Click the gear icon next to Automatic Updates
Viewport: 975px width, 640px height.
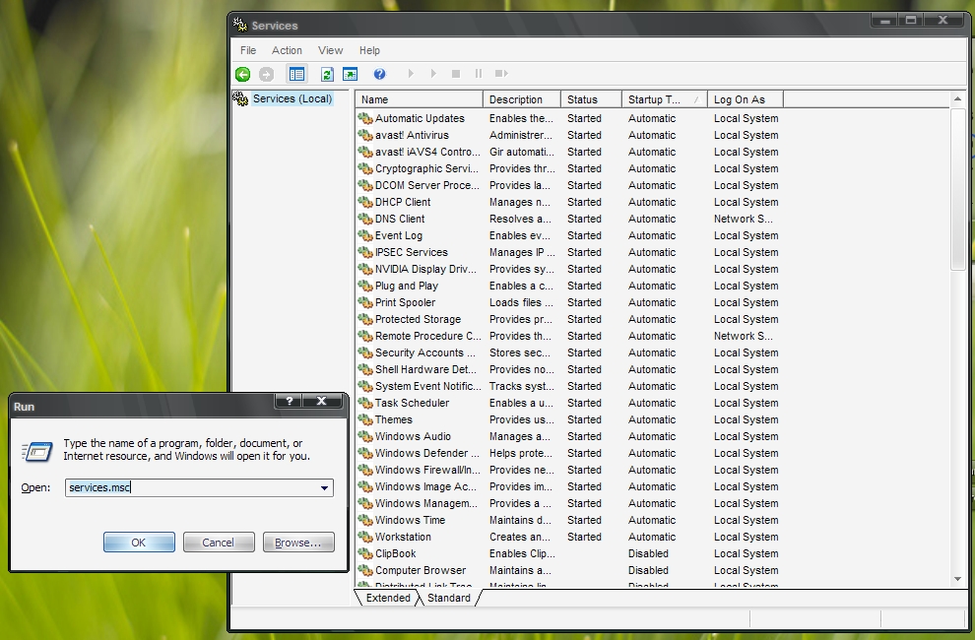coord(365,118)
